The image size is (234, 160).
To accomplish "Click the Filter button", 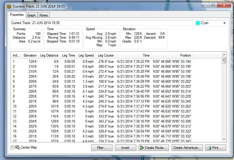I will tap(102, 148).
